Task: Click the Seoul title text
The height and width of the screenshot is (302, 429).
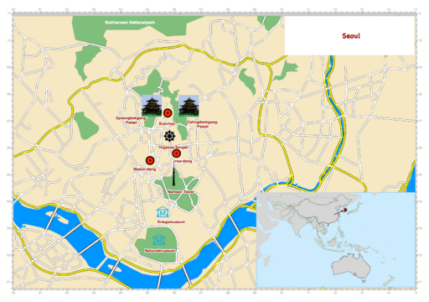Action: coord(351,36)
